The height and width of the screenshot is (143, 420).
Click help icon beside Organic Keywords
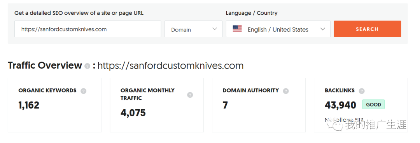pos(84,91)
